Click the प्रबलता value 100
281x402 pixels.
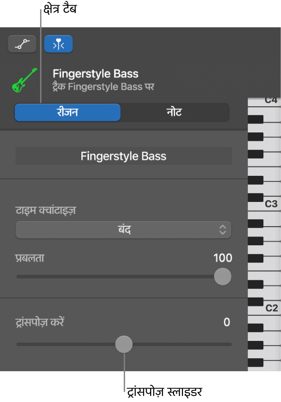point(222,258)
